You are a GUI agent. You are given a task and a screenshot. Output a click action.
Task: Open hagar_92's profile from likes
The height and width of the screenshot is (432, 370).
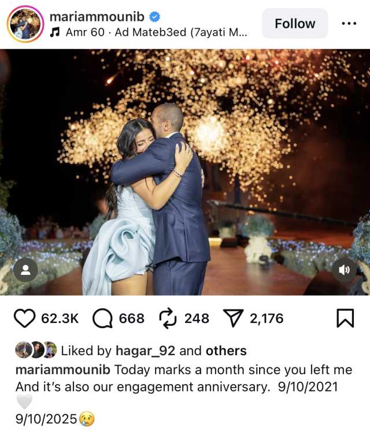(x=145, y=351)
